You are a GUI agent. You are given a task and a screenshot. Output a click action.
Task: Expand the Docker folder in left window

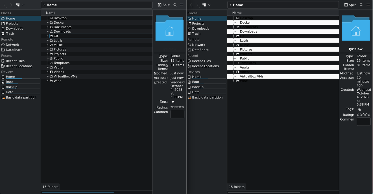47,22
